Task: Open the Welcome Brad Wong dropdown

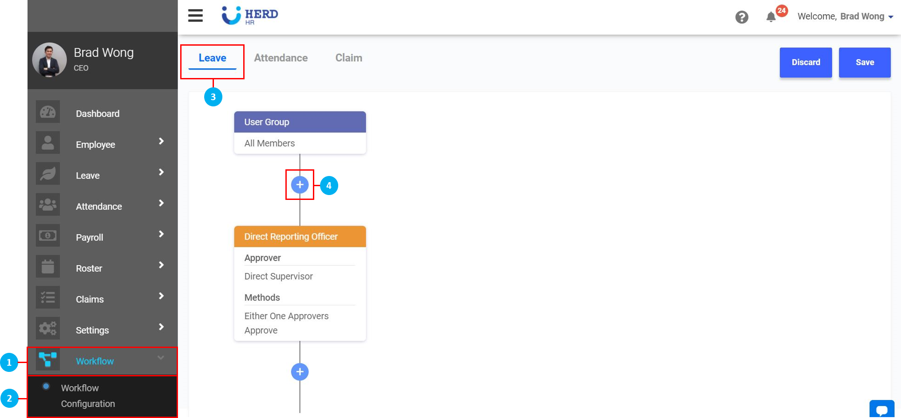Action: click(x=845, y=16)
